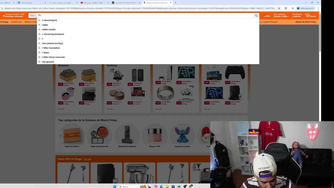Open the ES language selector
The height and width of the screenshot is (188, 334).
(267, 16)
